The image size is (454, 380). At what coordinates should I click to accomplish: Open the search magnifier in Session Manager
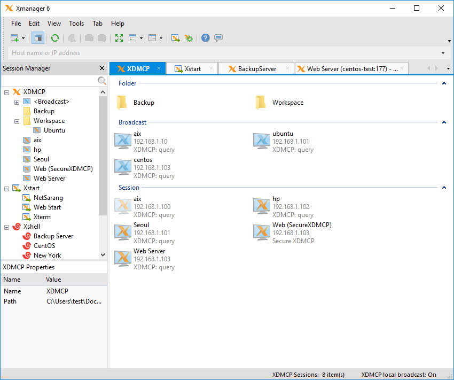click(x=102, y=81)
